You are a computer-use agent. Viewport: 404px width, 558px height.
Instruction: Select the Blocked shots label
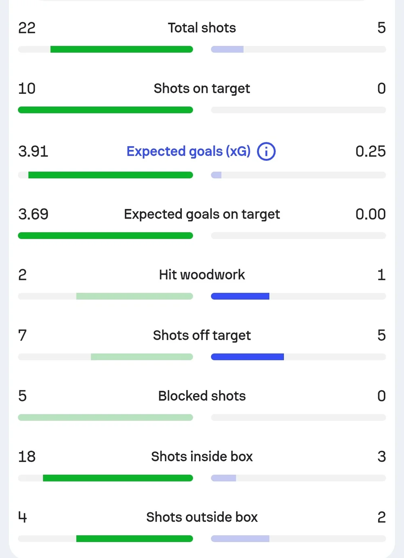[202, 396]
